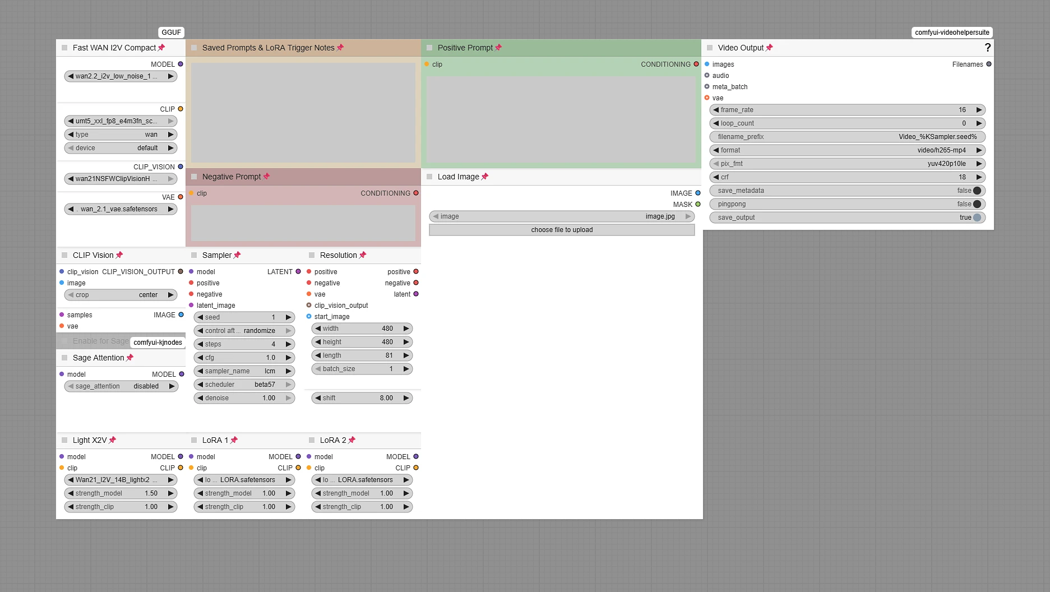This screenshot has width=1050, height=592.
Task: Increase the frame_rate value with right arrow
Action: (x=979, y=110)
